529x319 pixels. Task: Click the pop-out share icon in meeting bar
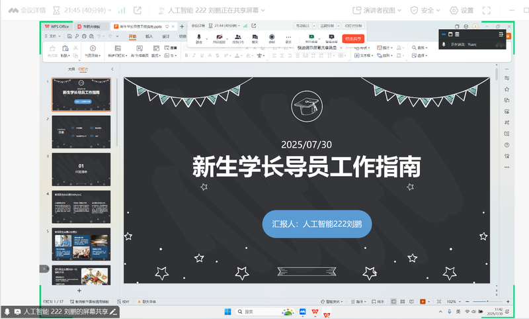tap(138, 10)
